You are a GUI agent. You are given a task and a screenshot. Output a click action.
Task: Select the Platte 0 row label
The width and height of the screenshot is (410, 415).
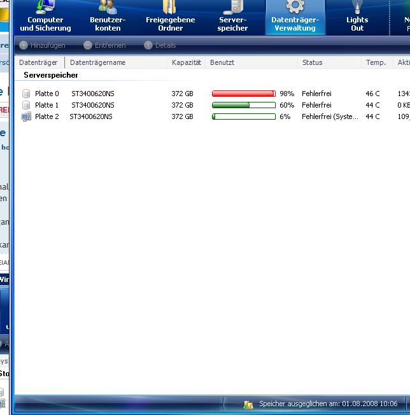click(47, 94)
